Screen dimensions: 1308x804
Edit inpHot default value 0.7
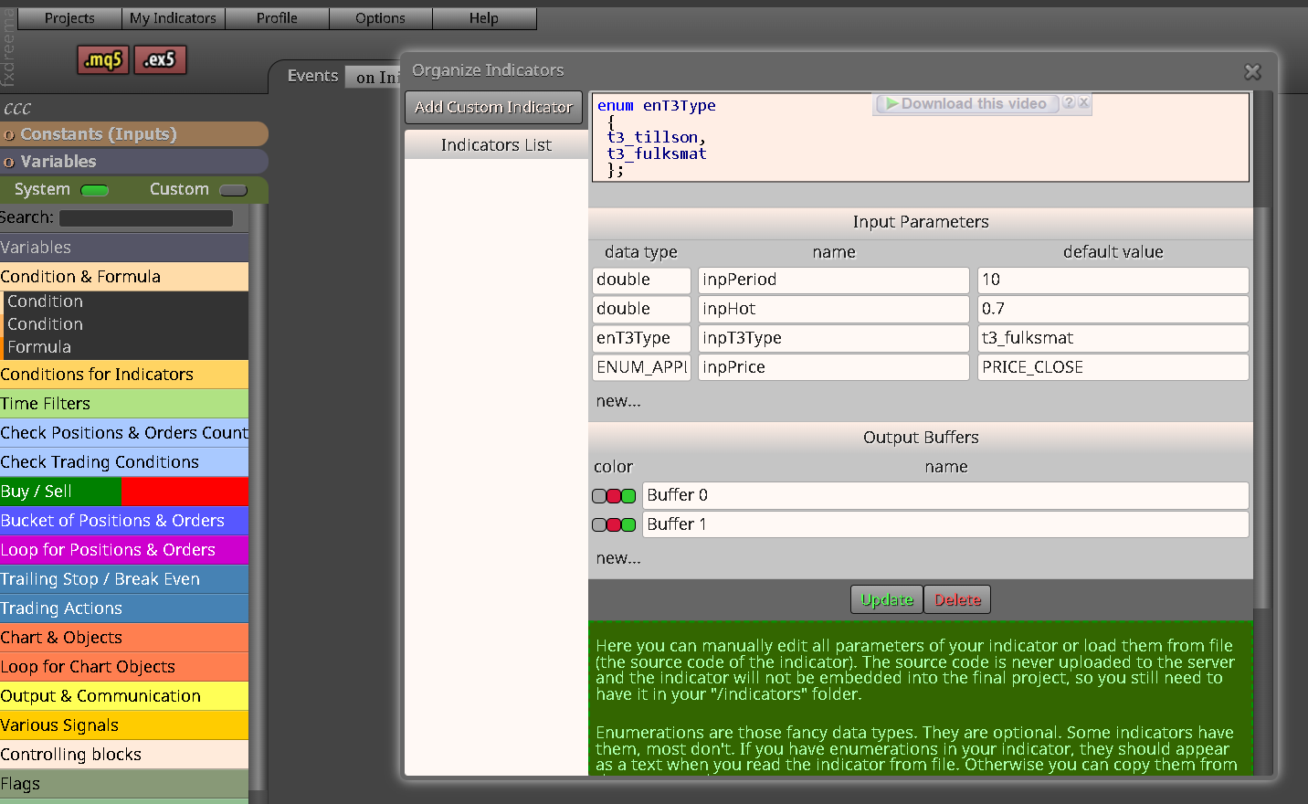[x=1113, y=309]
